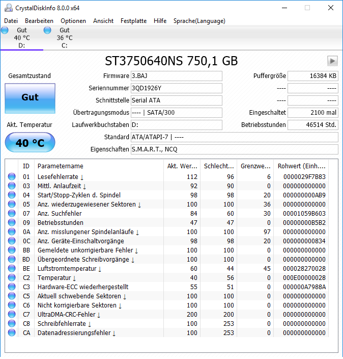Screen dimensions: 343x359
Task: Click the Eigenschaften field S.M.A.R.T., NCQ
Action: click(235, 149)
